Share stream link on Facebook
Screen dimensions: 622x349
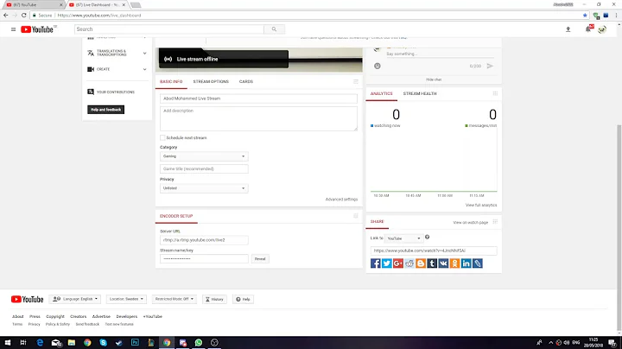pyautogui.click(x=375, y=263)
